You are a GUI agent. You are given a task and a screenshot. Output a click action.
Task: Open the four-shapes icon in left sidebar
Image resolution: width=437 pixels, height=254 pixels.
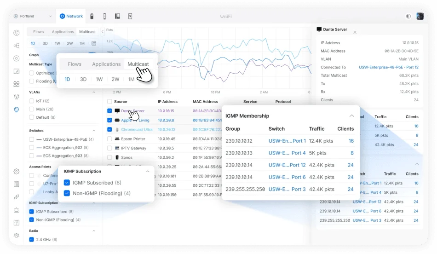click(x=17, y=84)
